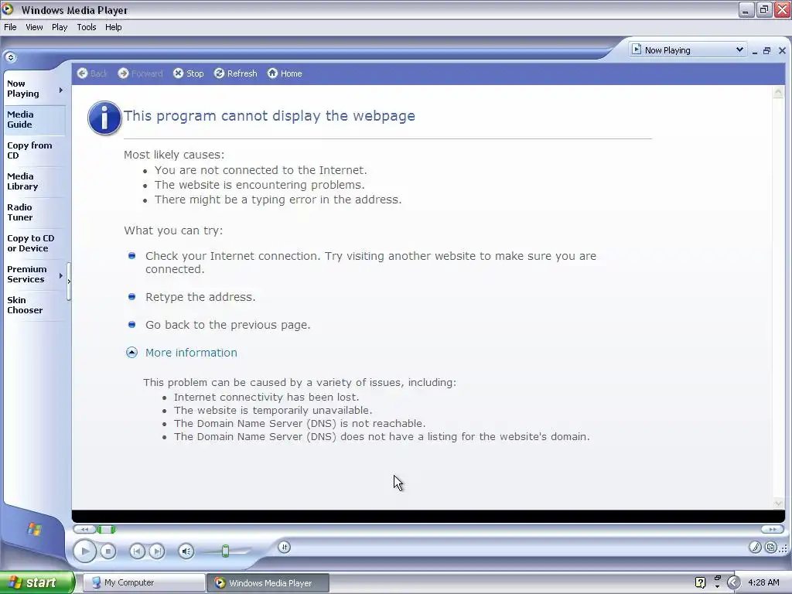
Task: Expand the Premium Services sidebar arrow
Action: (61, 276)
